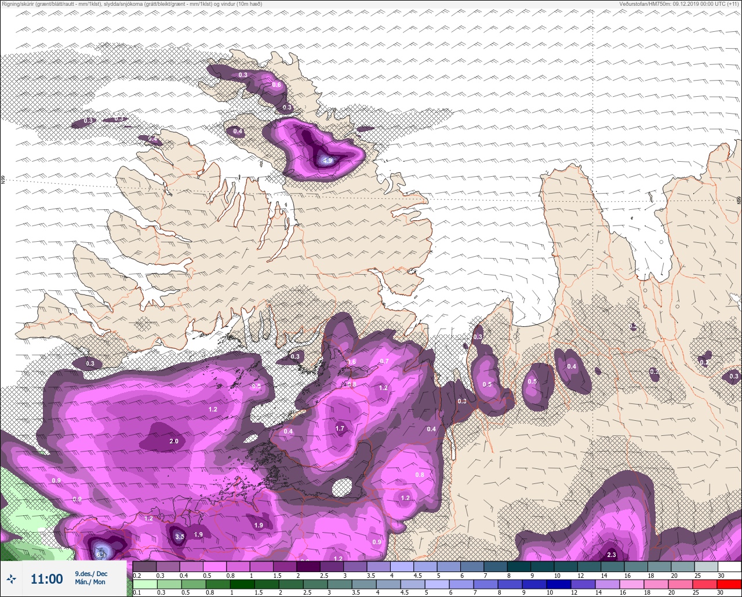This screenshot has width=742, height=597.
Task: Pick the top-row legend swatch starting at 0.2
Action: click(144, 566)
